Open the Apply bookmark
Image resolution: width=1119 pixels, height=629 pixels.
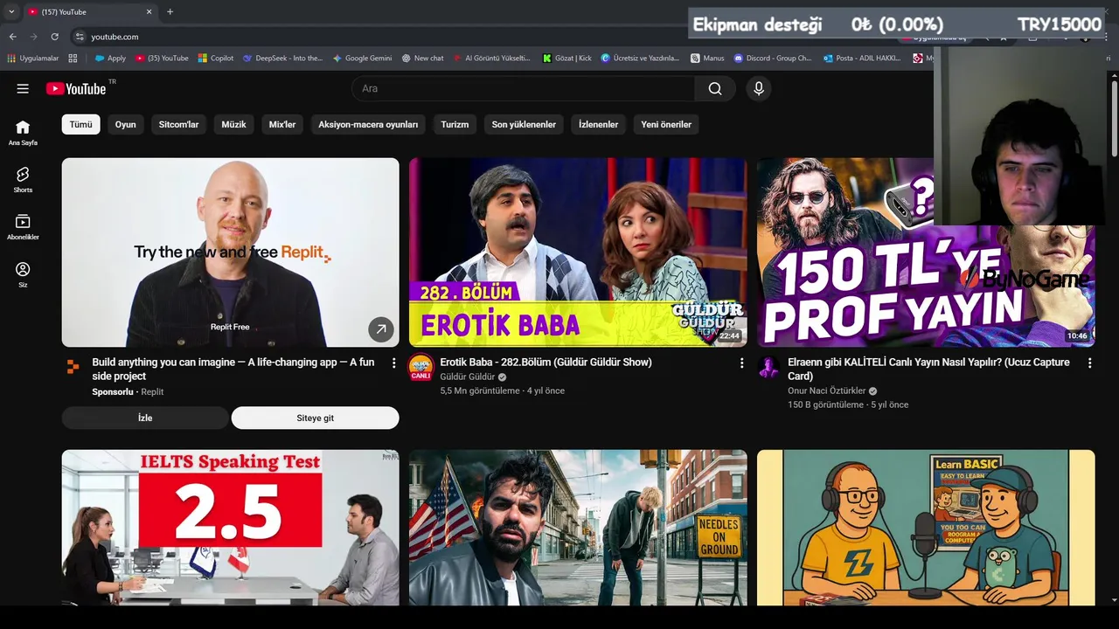[x=110, y=58]
